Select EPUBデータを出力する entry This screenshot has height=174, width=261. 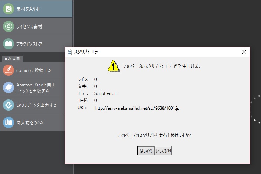click(x=33, y=105)
